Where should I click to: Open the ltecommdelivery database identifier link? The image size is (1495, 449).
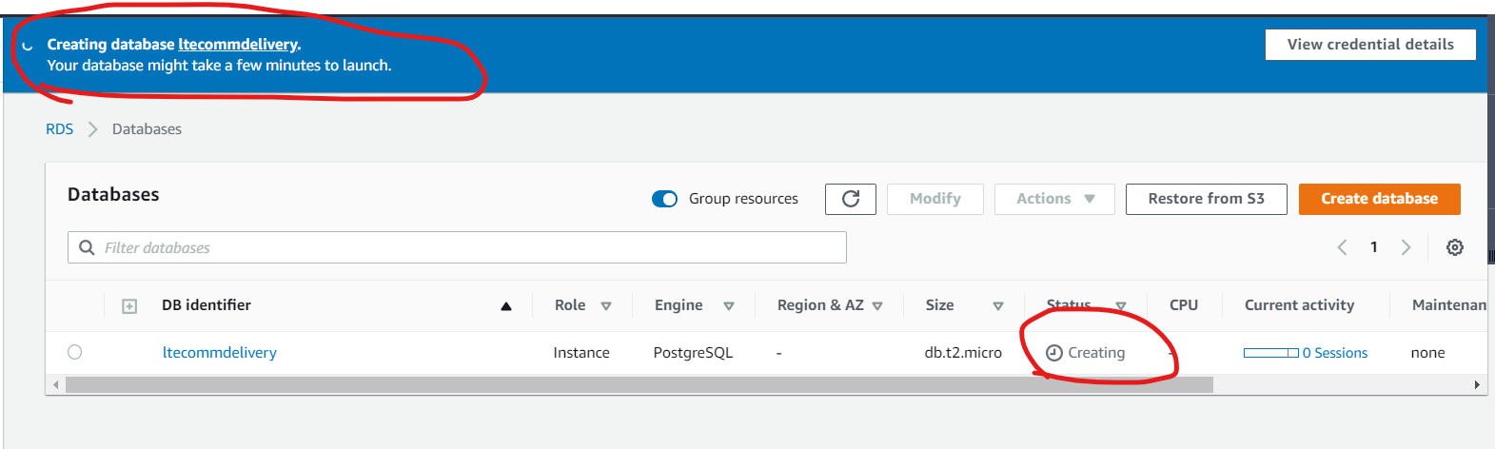220,352
